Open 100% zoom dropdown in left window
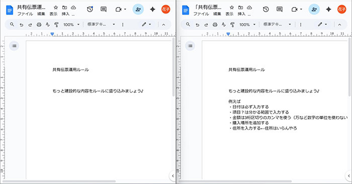 [x=71, y=25]
